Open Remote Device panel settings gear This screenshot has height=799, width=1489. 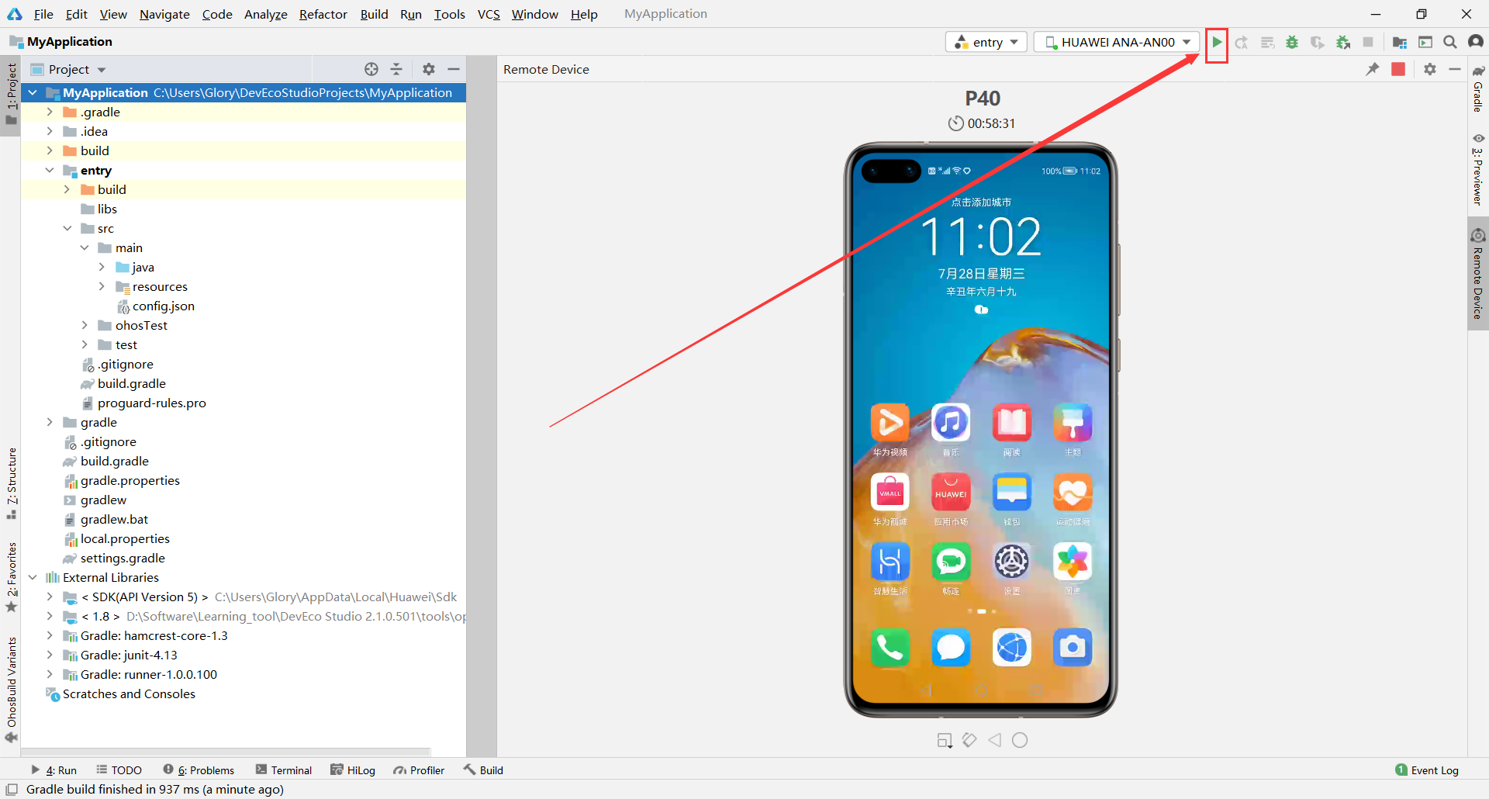pos(1430,69)
